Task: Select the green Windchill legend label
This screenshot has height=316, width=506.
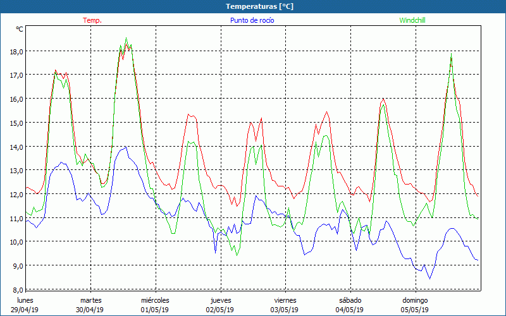Action: click(412, 20)
